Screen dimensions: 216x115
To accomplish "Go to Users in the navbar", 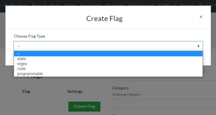I will click(x=55, y=5).
